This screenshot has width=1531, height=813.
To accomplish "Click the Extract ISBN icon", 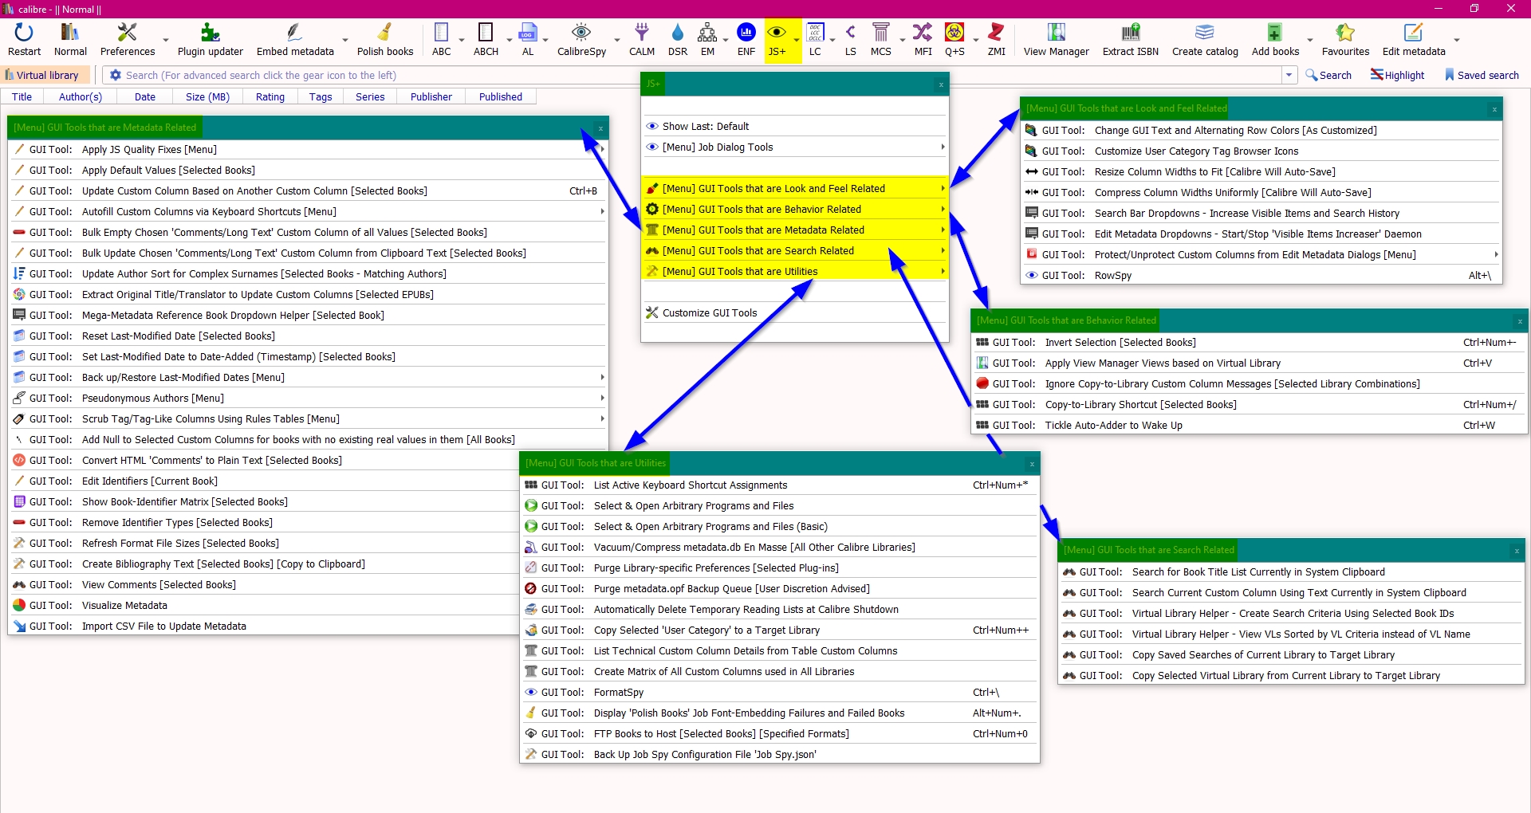I will click(1130, 40).
